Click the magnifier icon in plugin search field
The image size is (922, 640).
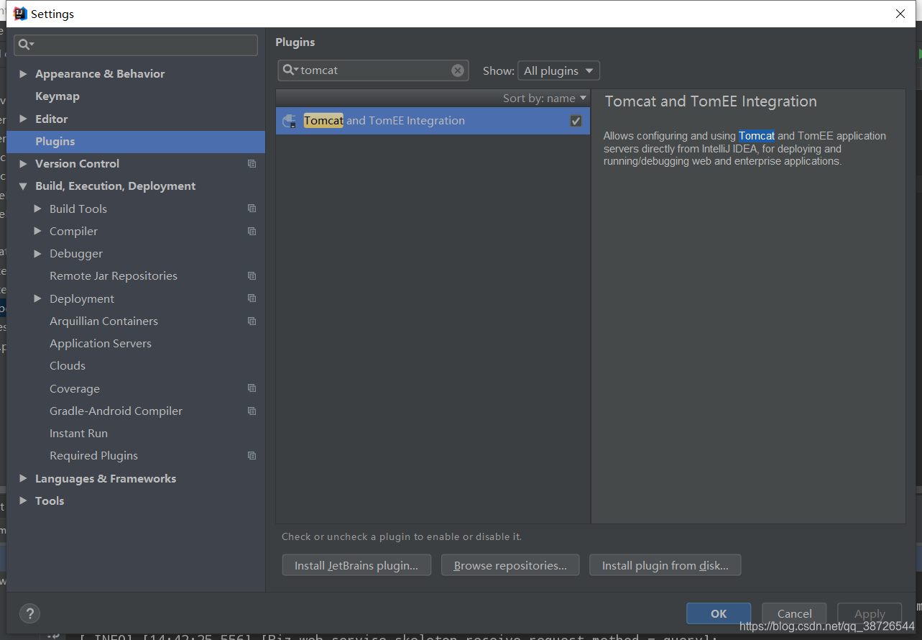click(x=290, y=70)
